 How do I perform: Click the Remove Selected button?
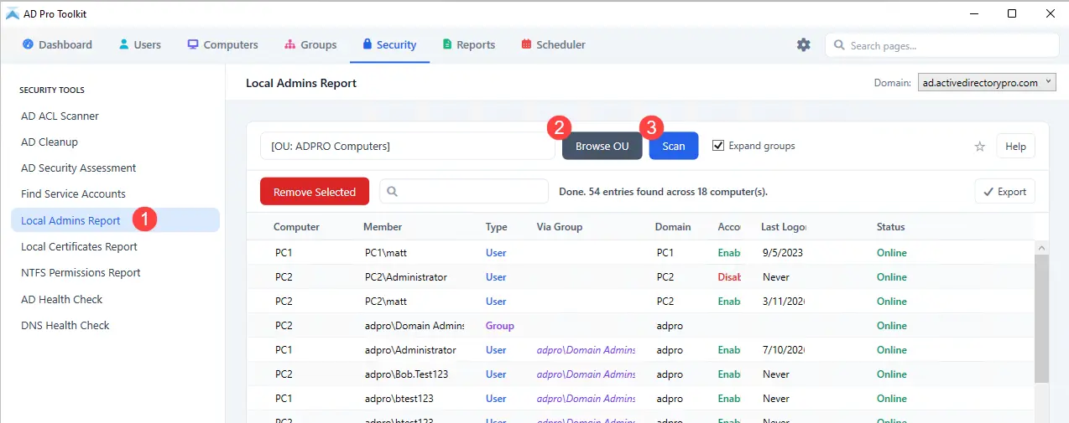(315, 192)
